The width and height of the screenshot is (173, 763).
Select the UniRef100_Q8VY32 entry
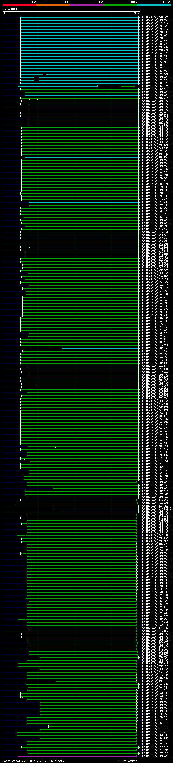(x=155, y=56)
